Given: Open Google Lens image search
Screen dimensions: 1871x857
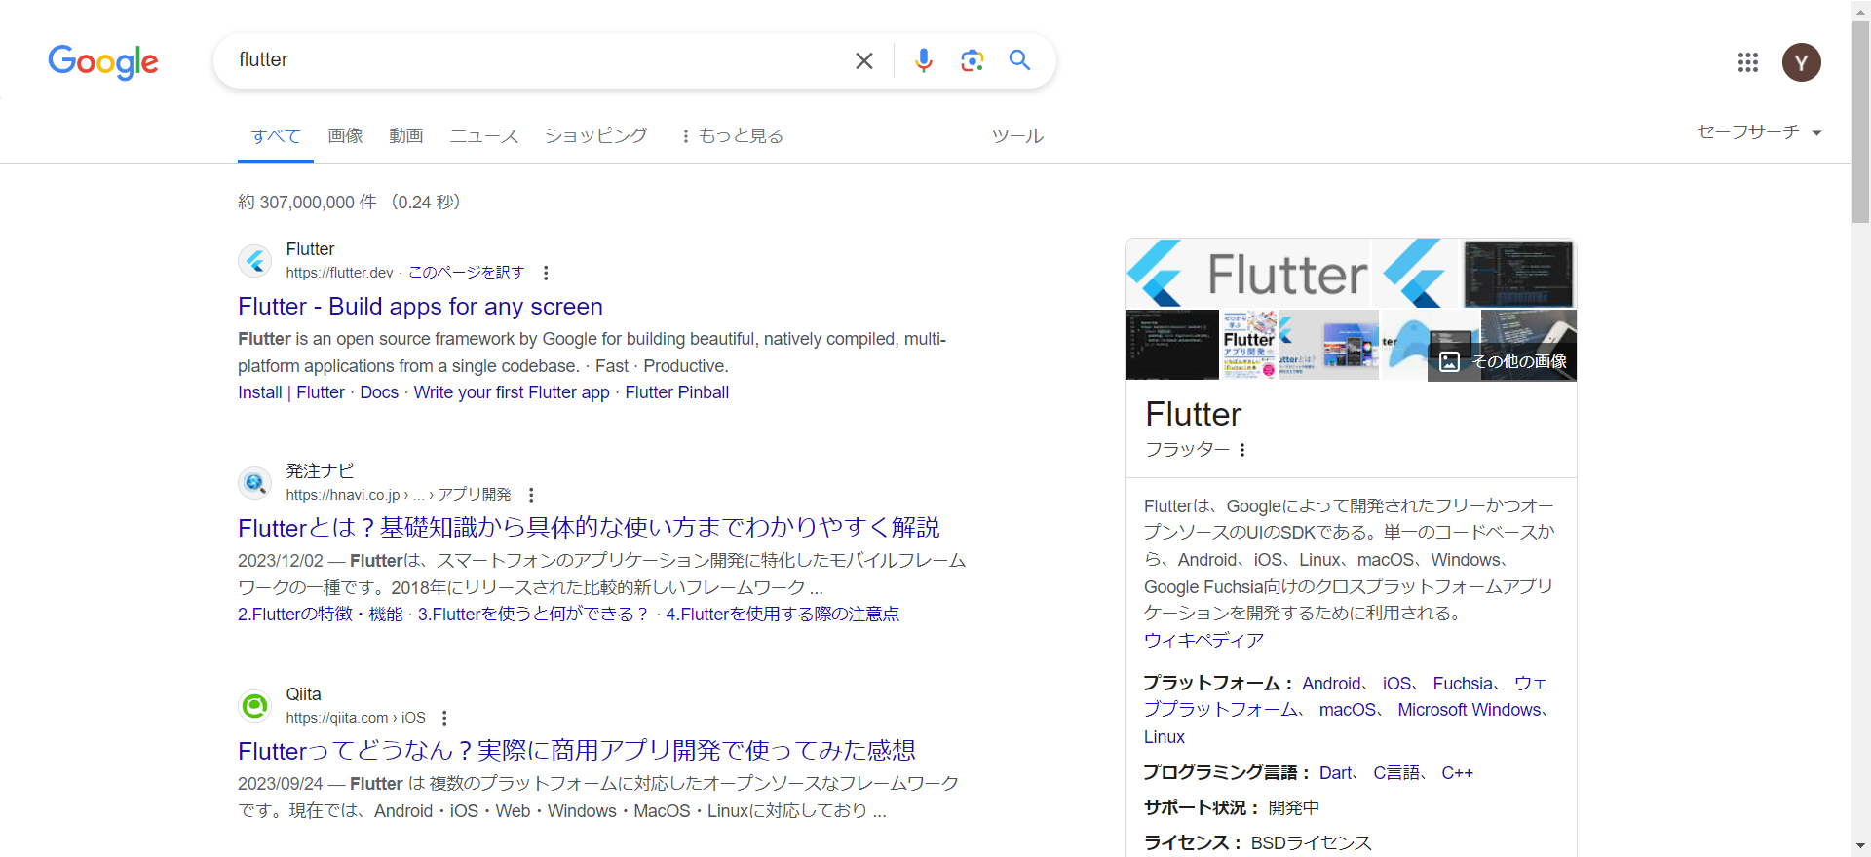Looking at the screenshot, I should click(x=972, y=60).
